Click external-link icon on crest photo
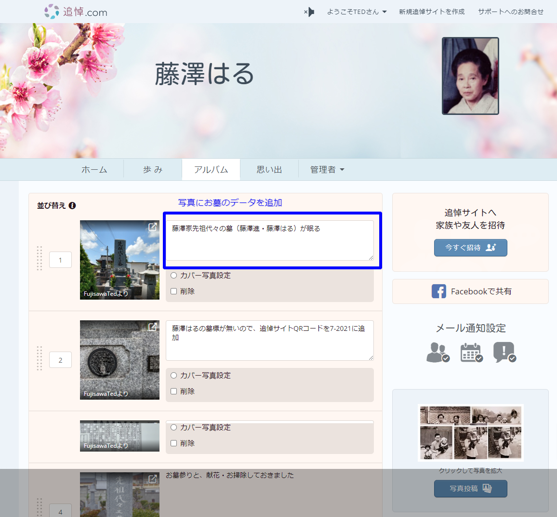This screenshot has width=557, height=517. point(152,327)
